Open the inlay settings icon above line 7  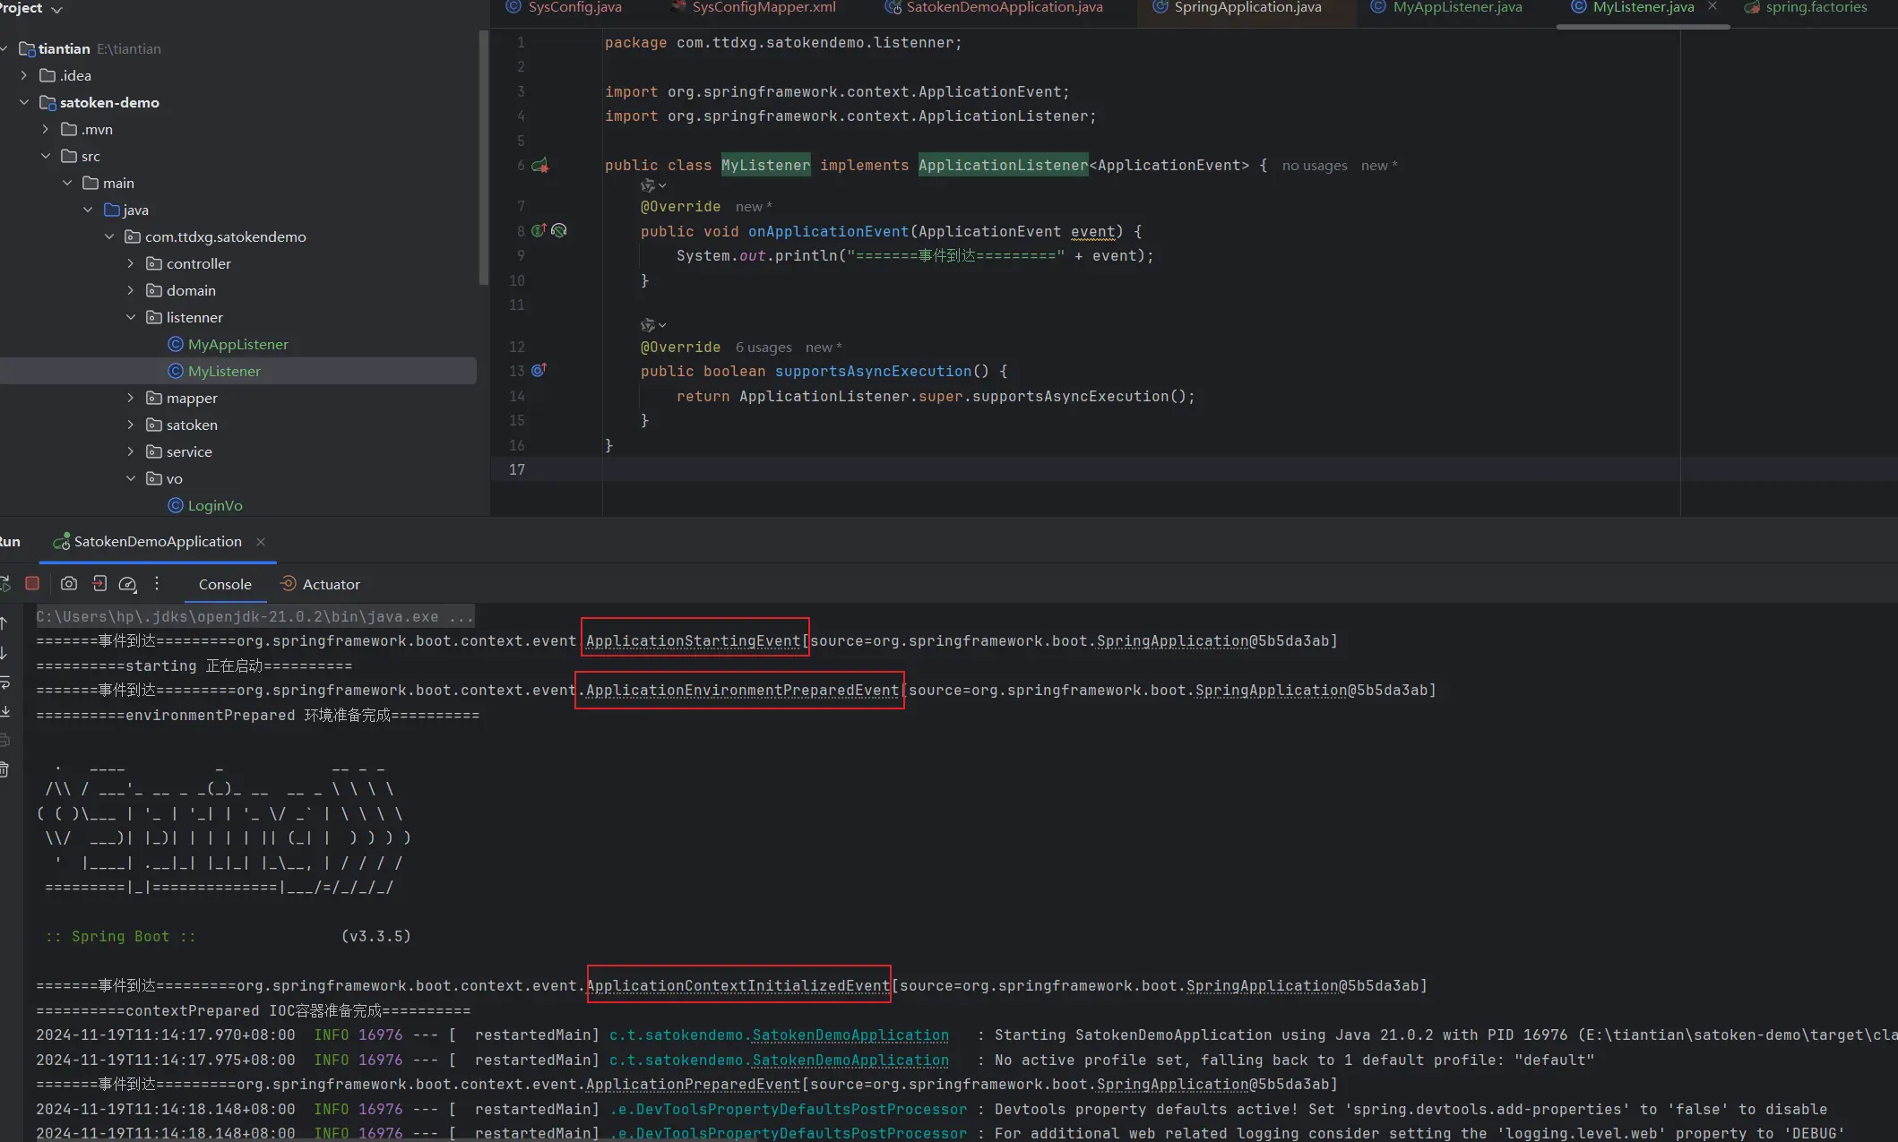[652, 185]
